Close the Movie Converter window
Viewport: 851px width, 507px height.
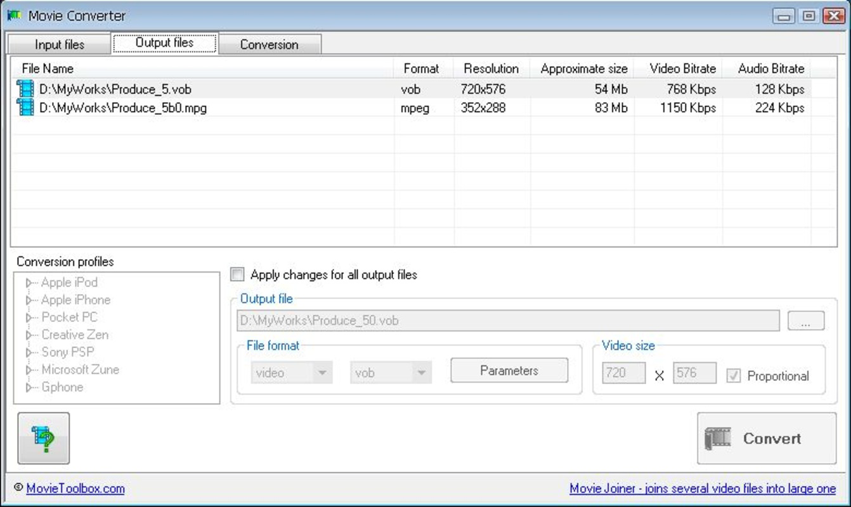pos(833,16)
